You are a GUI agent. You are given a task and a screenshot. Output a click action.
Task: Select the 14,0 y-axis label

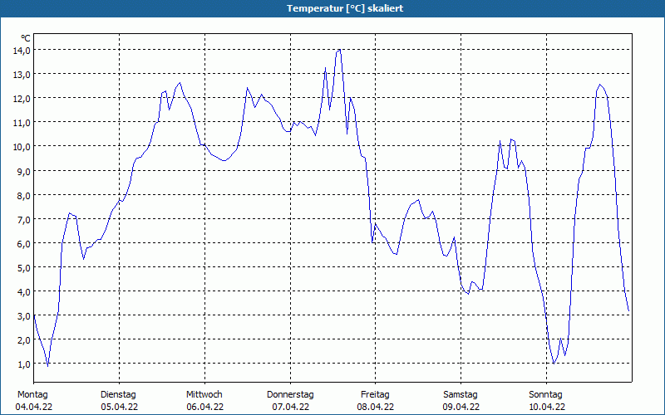[x=21, y=50]
